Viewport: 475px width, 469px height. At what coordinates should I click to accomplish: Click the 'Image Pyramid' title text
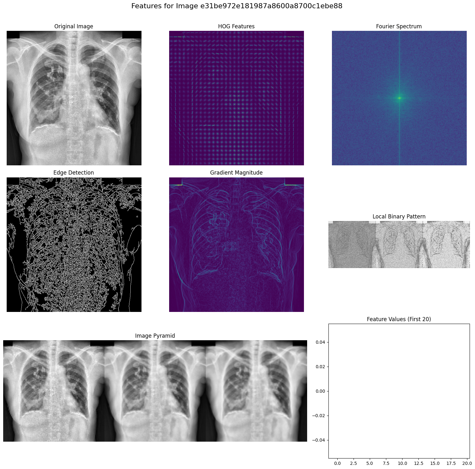pyautogui.click(x=155, y=336)
